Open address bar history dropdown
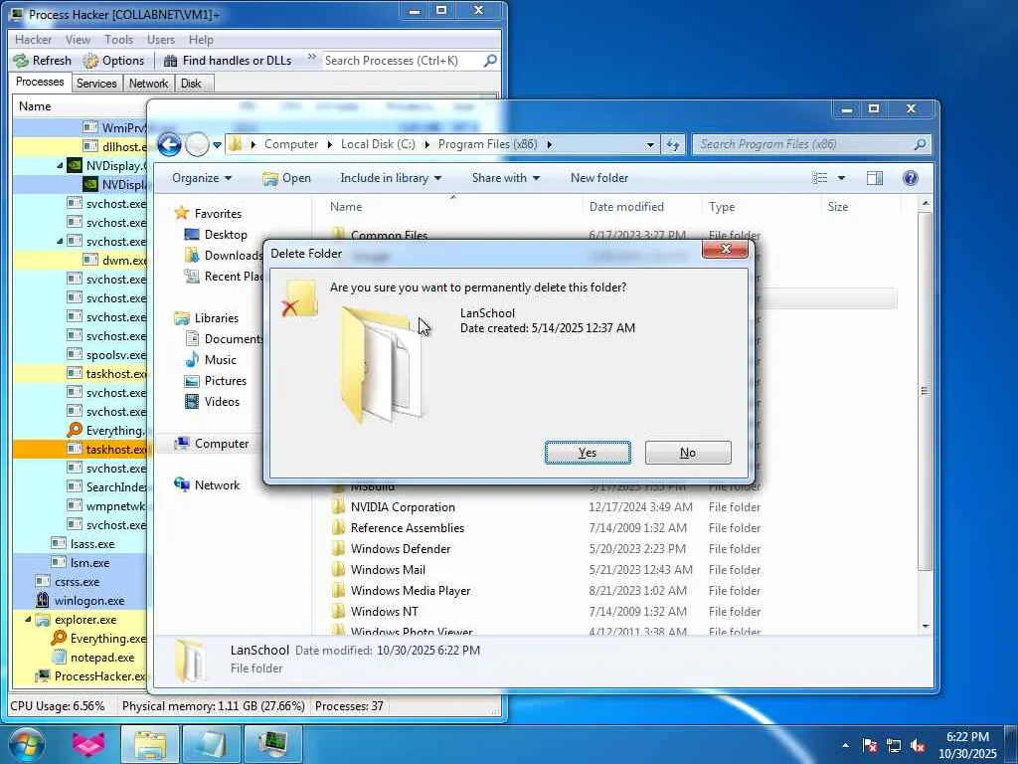Screen dimensions: 1018x764 tap(650, 145)
